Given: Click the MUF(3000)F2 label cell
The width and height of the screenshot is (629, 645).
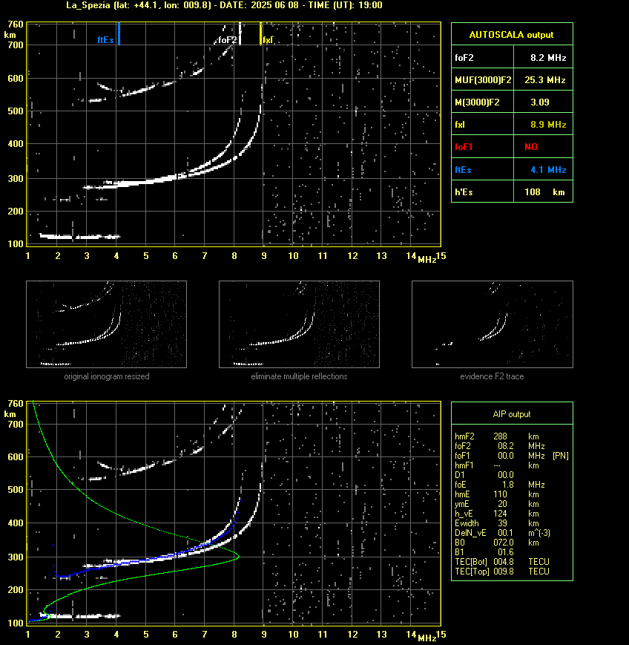Looking at the screenshot, I should [x=483, y=80].
